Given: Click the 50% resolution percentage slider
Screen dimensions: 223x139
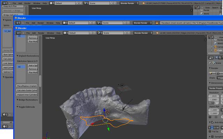Looking at the screenshot, I should coord(214,103).
